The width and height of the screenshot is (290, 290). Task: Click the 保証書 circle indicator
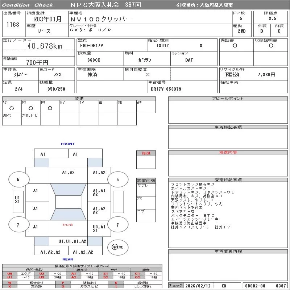(235, 46)
